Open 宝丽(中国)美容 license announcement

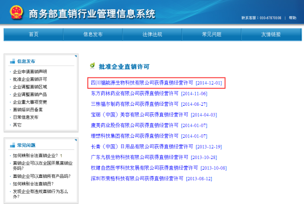pos(134,115)
